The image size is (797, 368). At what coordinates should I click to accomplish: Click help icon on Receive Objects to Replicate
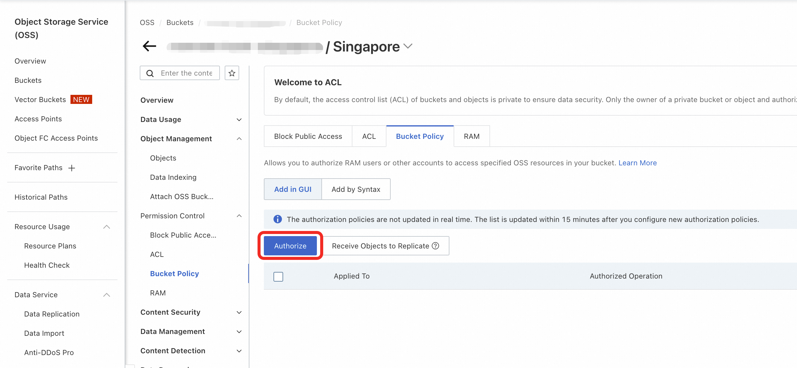(436, 246)
